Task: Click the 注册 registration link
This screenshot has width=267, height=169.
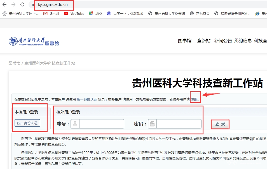Action: pyautogui.click(x=194, y=99)
